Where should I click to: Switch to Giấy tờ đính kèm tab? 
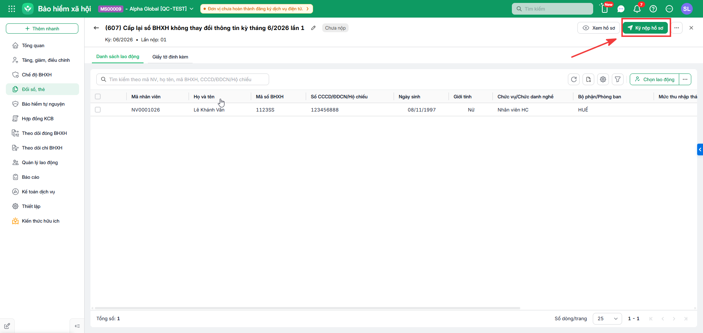pyautogui.click(x=170, y=57)
